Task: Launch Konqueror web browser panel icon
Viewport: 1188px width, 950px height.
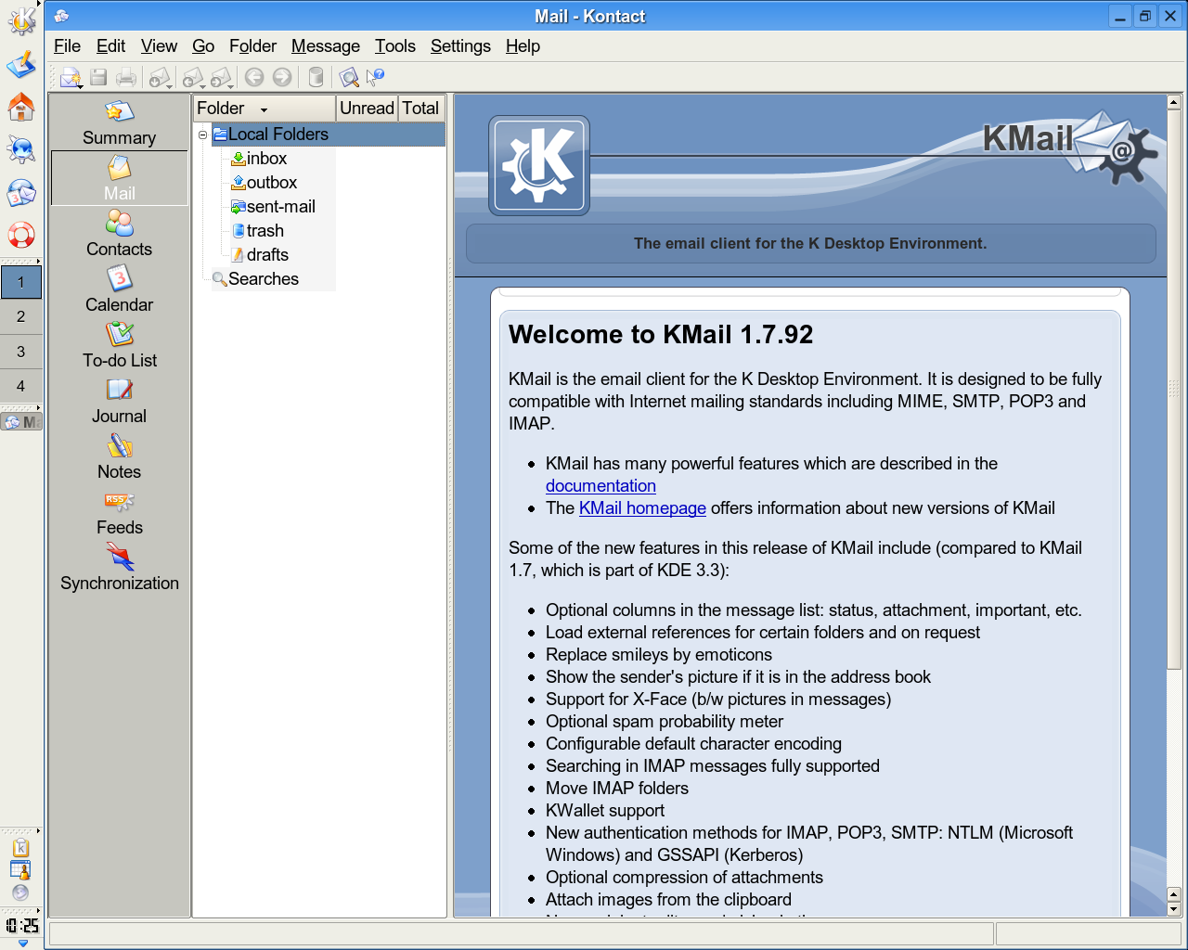Action: (x=20, y=149)
